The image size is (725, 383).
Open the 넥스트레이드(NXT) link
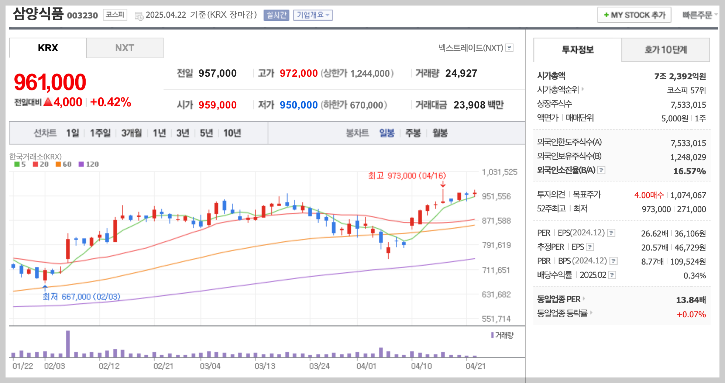[x=471, y=48]
